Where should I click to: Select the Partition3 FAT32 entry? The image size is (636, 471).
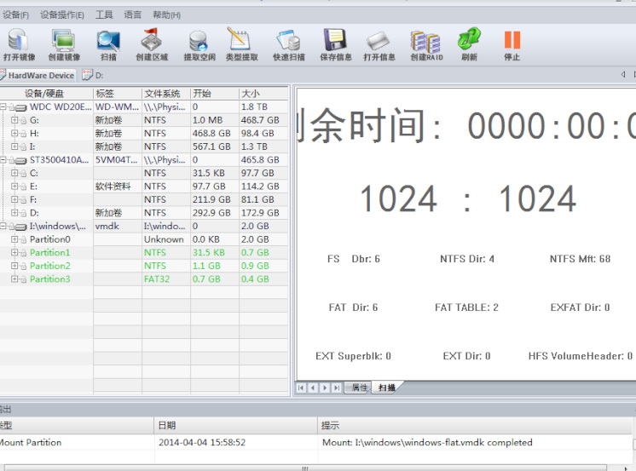tap(143, 279)
